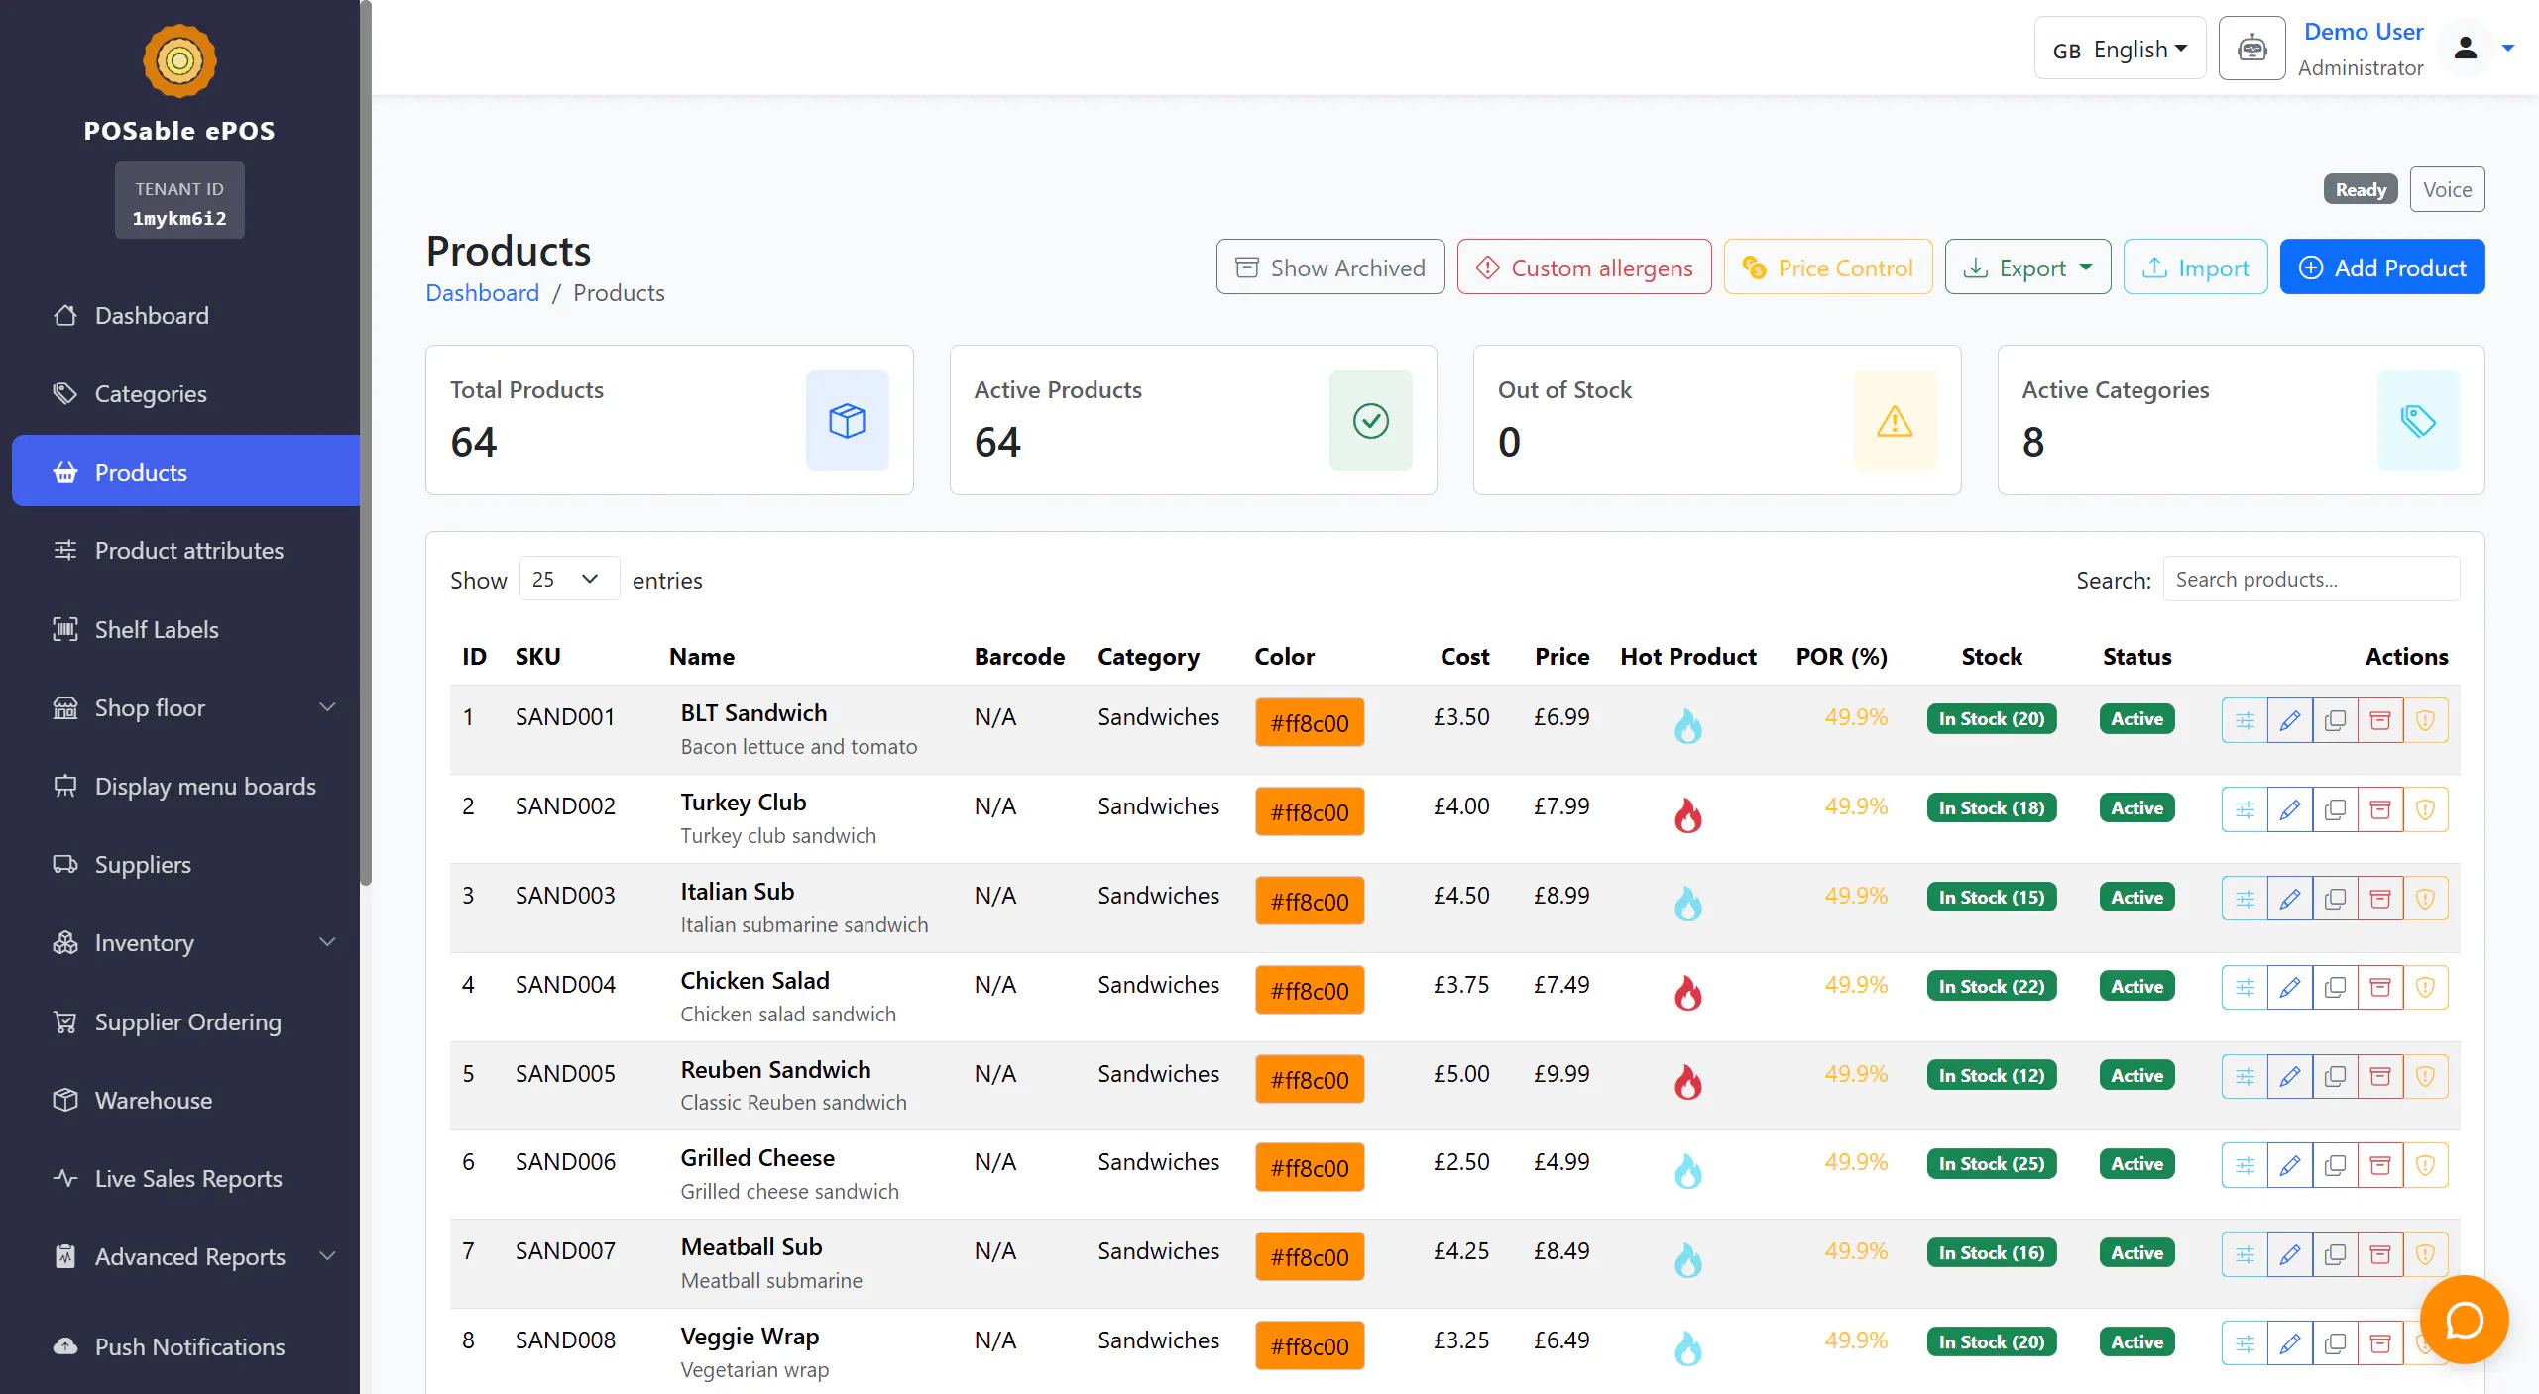Viewport: 2539px width, 1394px height.
Task: Click the #ff8c00 color swatch for Reuben Sandwich
Action: point(1309,1080)
